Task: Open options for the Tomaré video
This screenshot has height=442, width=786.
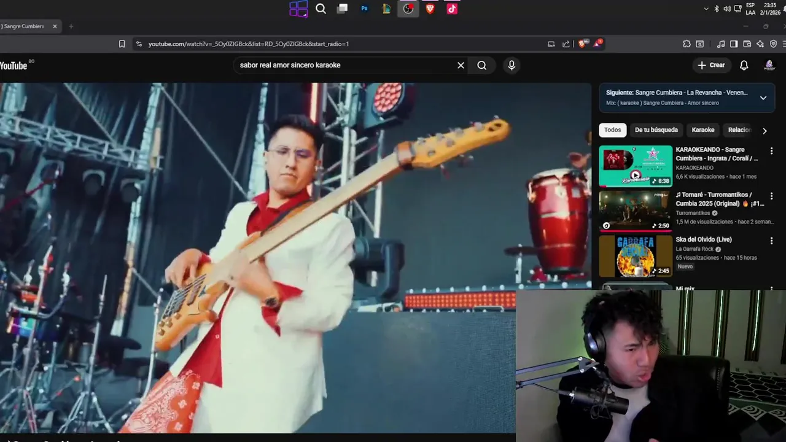Action: pyautogui.click(x=772, y=196)
